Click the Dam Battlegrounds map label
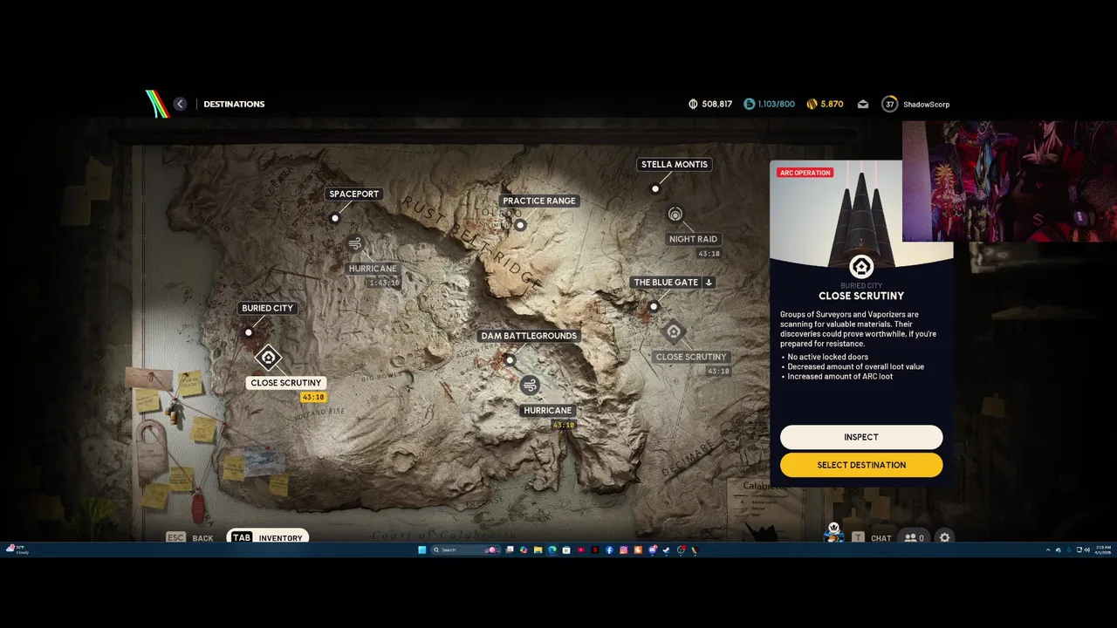The width and height of the screenshot is (1117, 628). tap(529, 336)
